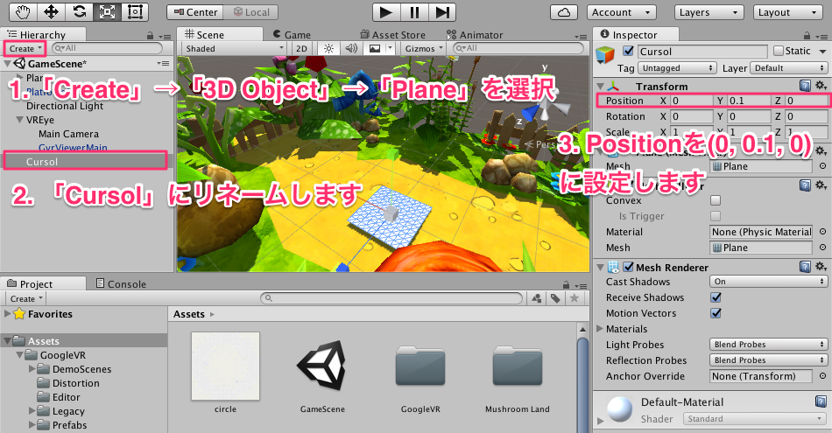Pause the game playback
832x433 pixels.
click(414, 12)
